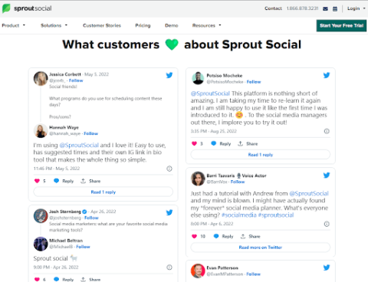
Task: Open info icon on Hannah Waye tweet
Action: [x=169, y=169]
